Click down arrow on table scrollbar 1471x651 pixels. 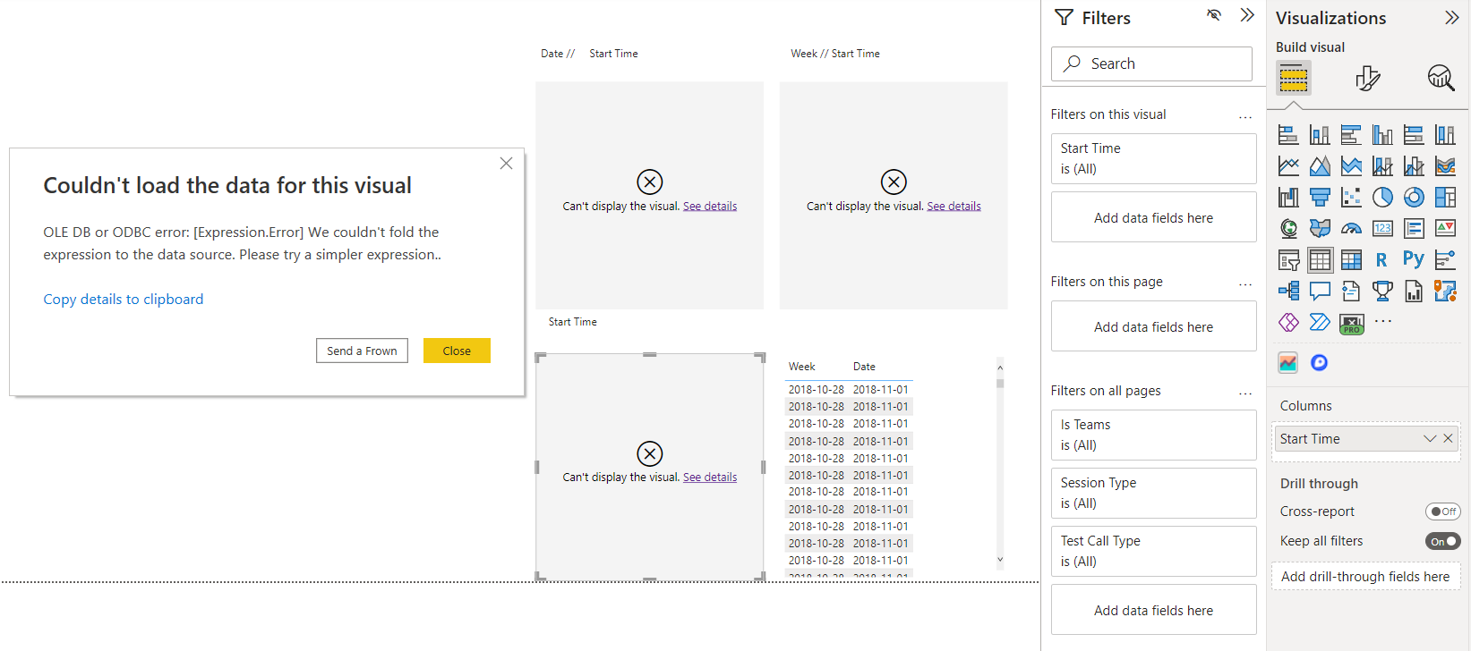(x=1000, y=560)
